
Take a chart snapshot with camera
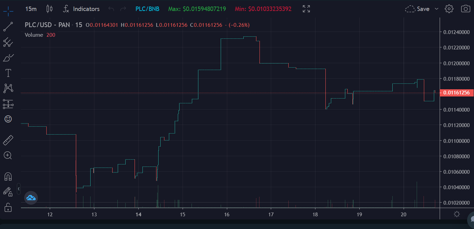pyautogui.click(x=465, y=9)
